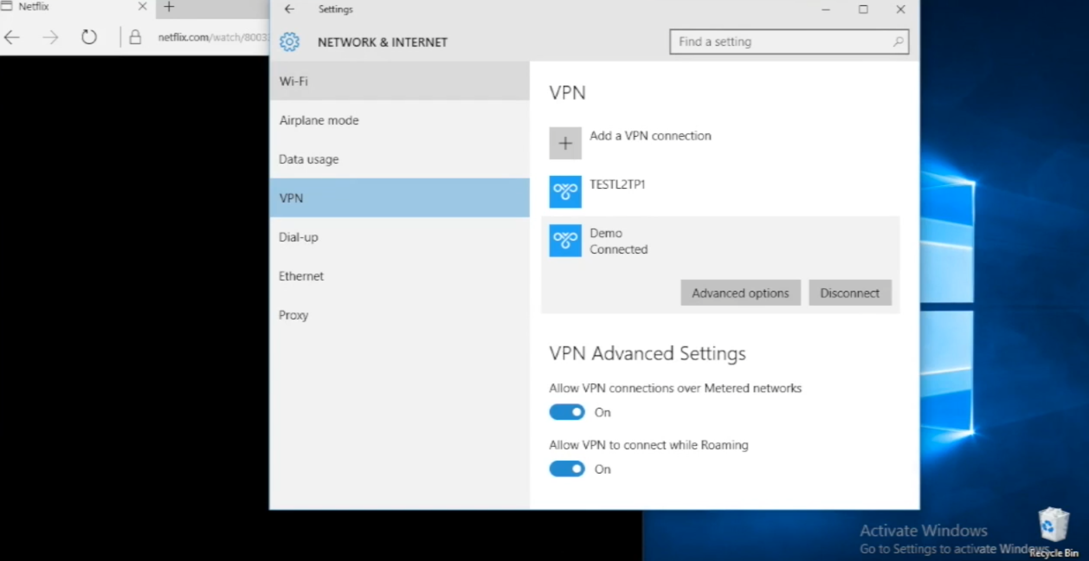Open the Settings gear icon
This screenshot has width=1089, height=561.
tap(289, 42)
